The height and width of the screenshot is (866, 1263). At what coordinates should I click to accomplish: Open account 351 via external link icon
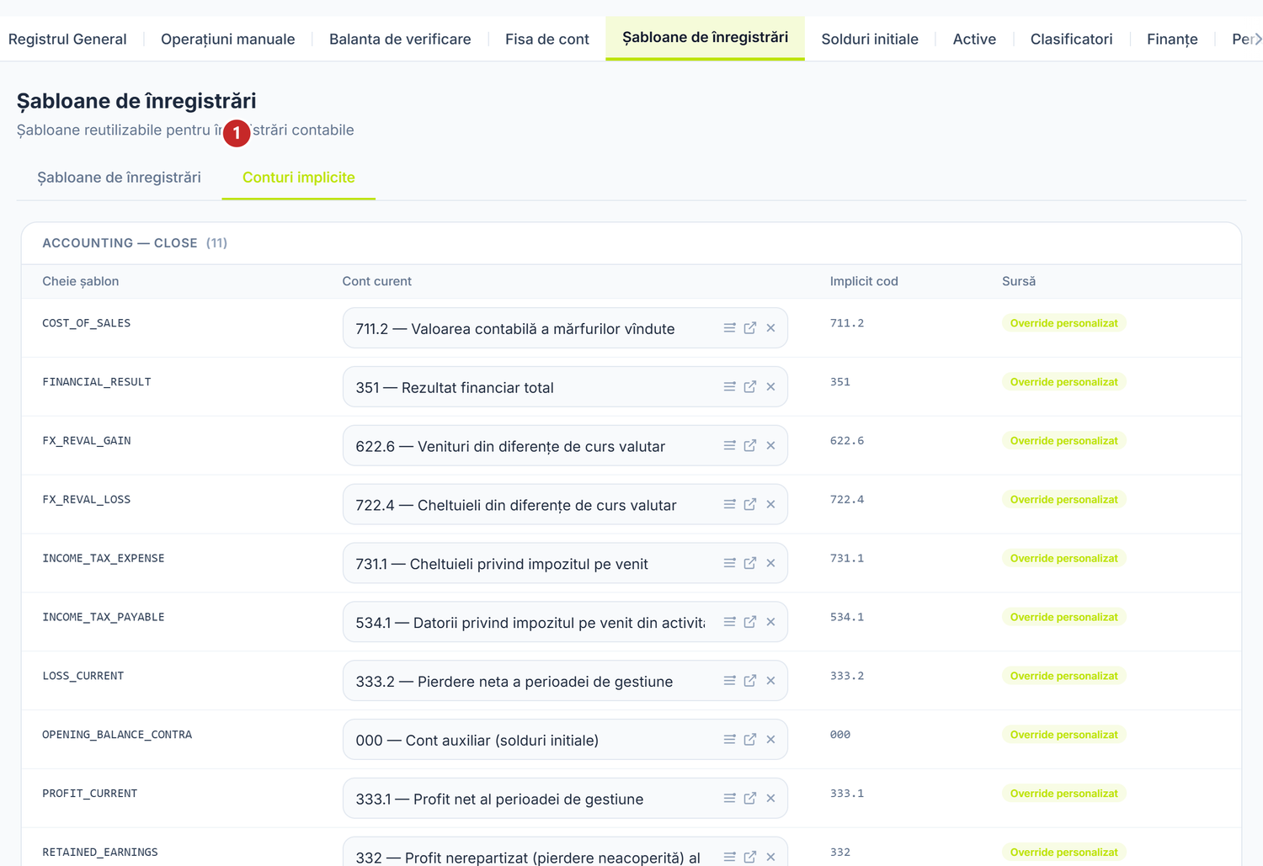pyautogui.click(x=750, y=387)
